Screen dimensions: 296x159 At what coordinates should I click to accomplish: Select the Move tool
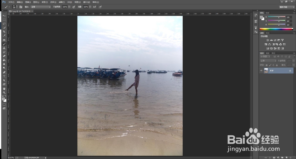(4, 16)
